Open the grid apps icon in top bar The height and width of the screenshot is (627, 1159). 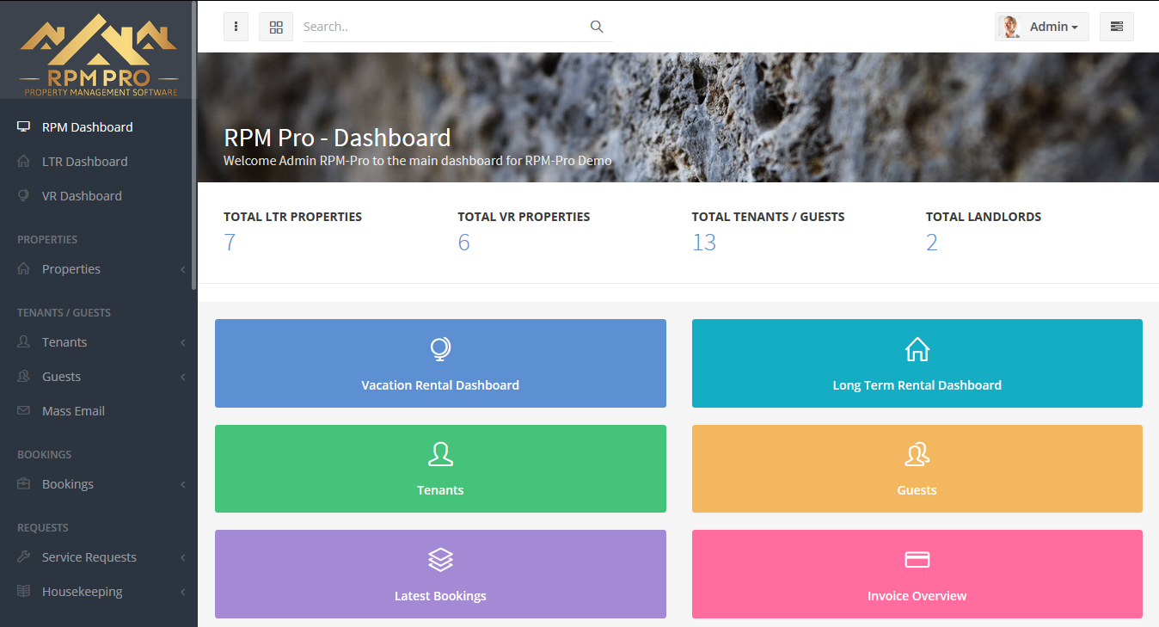click(276, 27)
